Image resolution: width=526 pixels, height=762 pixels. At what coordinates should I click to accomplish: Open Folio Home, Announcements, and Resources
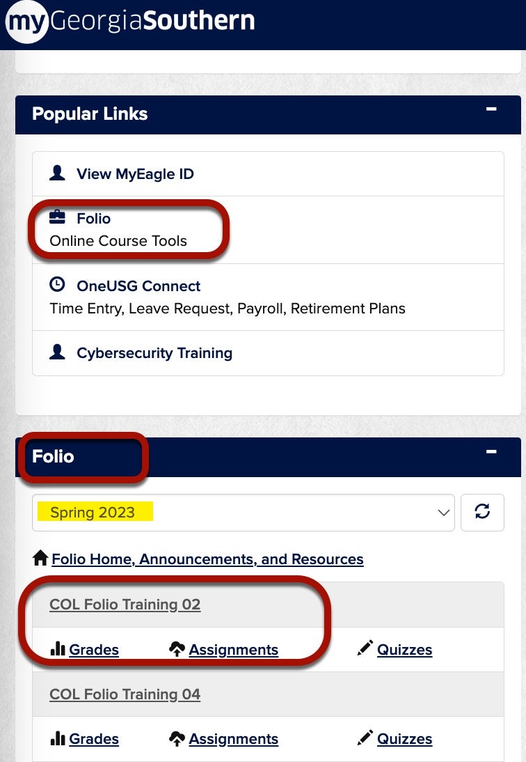tap(207, 559)
